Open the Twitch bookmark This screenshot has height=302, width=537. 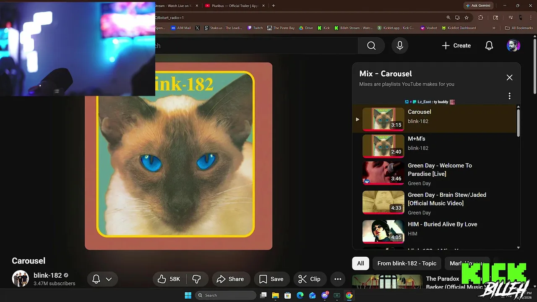click(255, 28)
